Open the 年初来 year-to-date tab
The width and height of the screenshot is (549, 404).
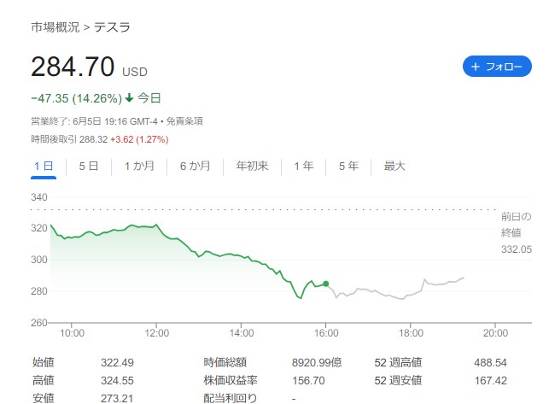[252, 167]
